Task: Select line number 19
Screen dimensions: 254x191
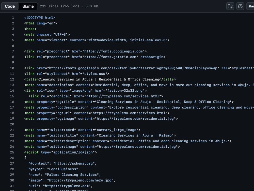Action: coord(12,119)
